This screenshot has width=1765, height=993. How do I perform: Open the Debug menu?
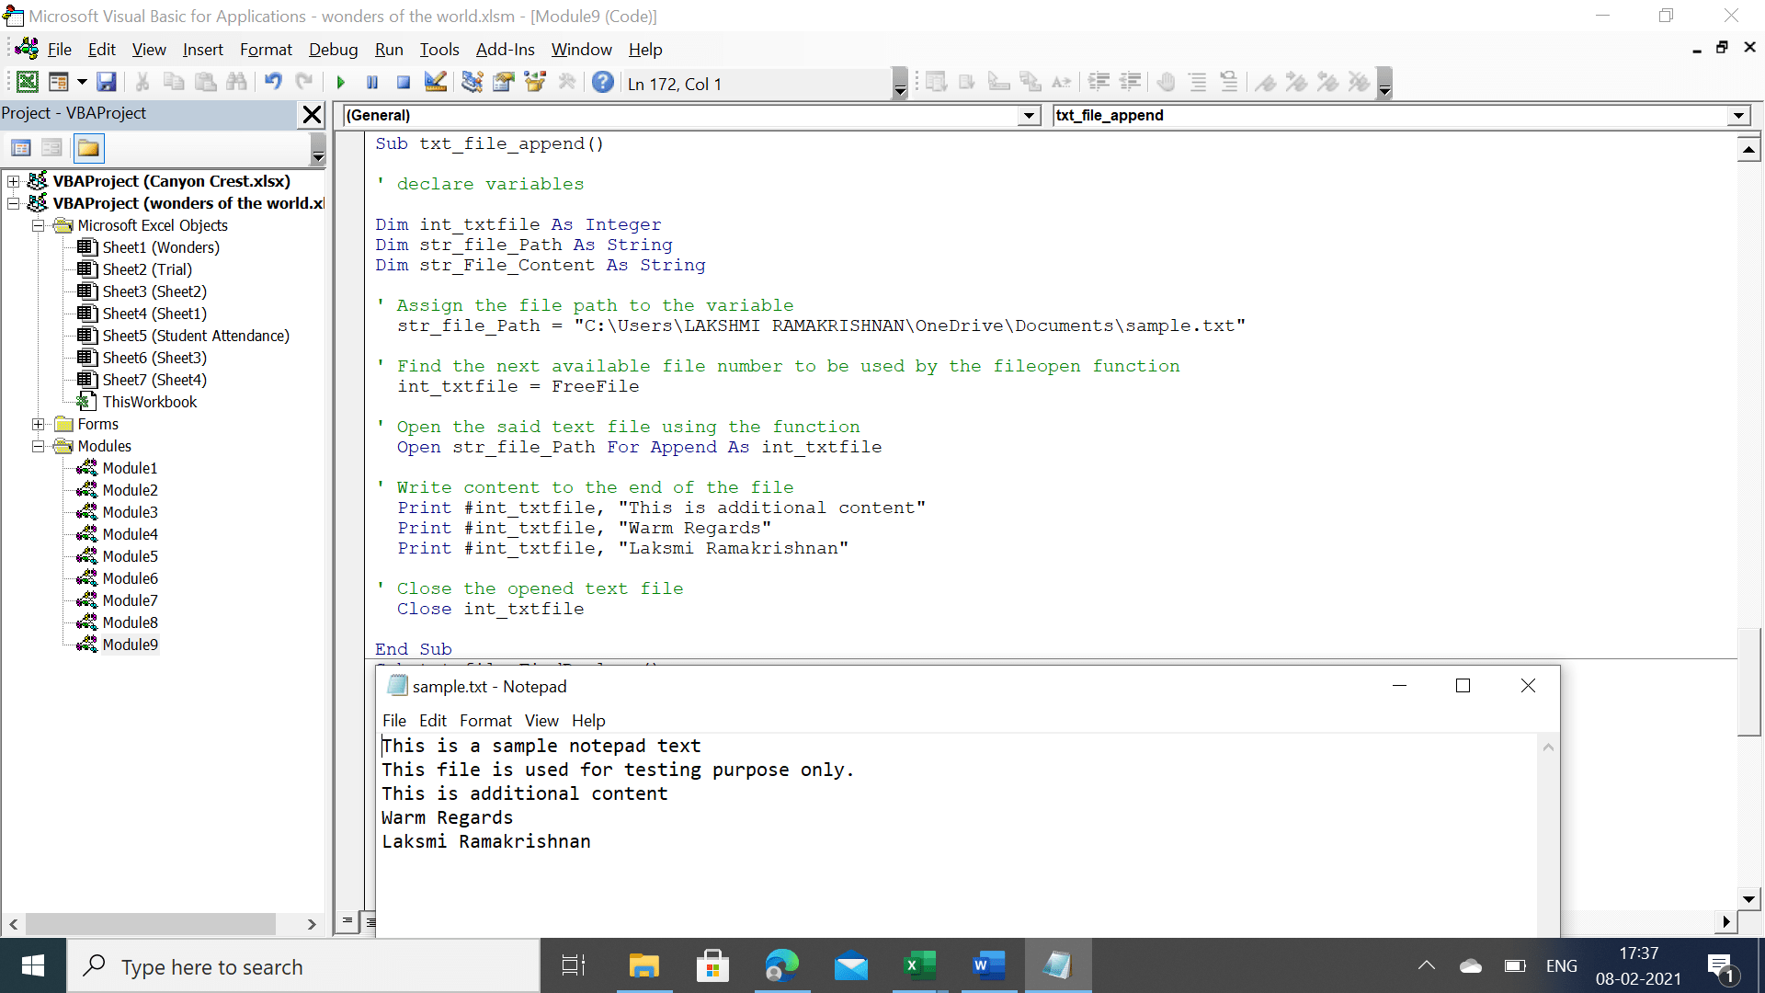(x=333, y=50)
